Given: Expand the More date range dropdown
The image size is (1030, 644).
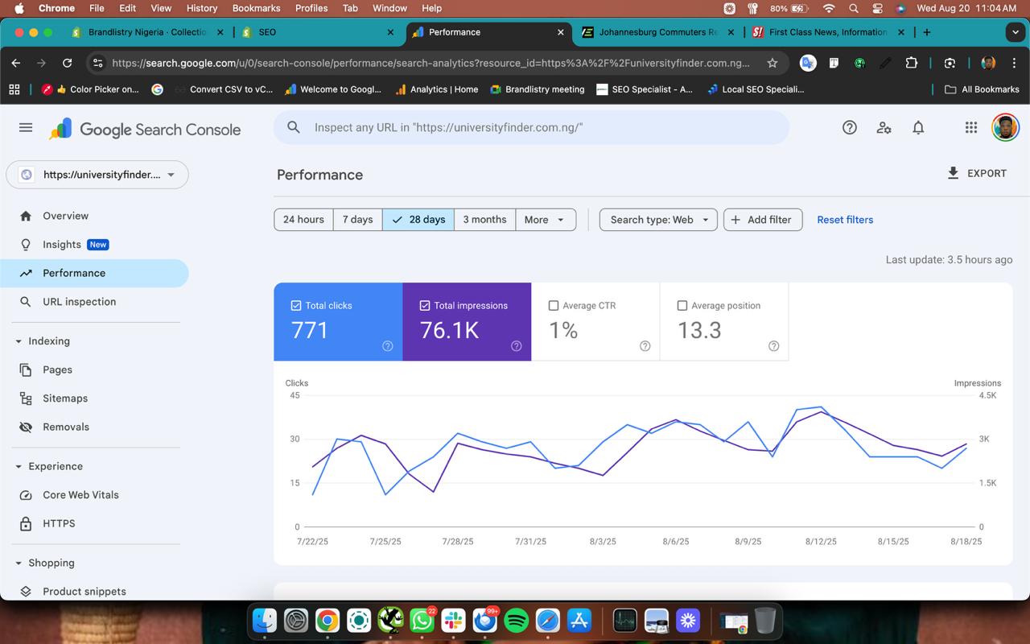Looking at the screenshot, I should [546, 220].
